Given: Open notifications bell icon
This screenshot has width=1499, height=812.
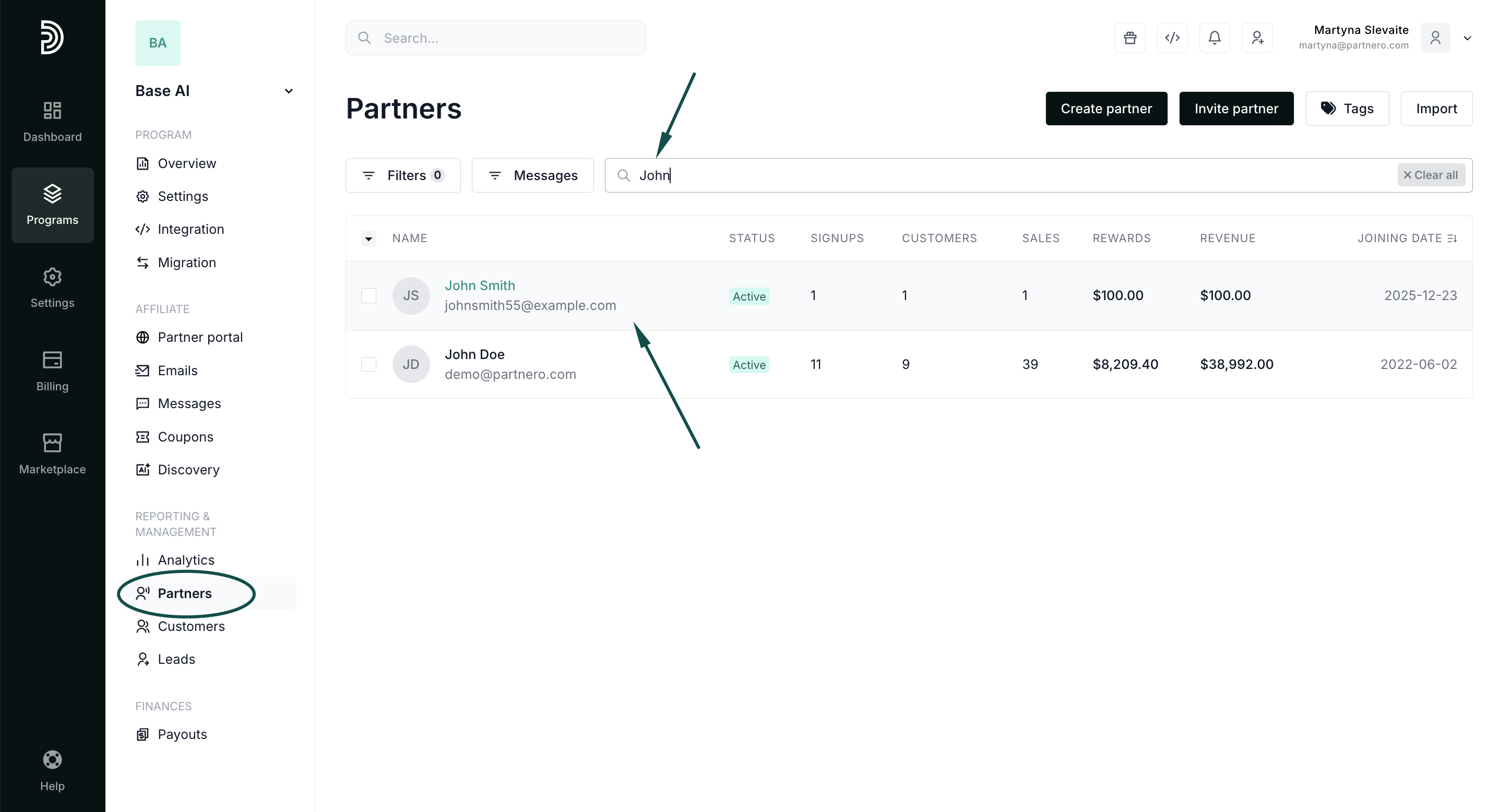Looking at the screenshot, I should (x=1215, y=38).
